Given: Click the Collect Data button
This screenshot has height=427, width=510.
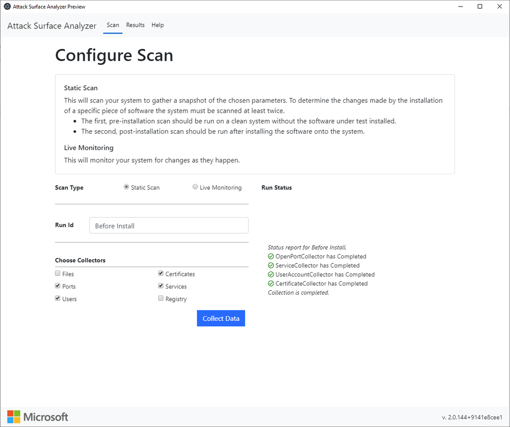Looking at the screenshot, I should 221,318.
